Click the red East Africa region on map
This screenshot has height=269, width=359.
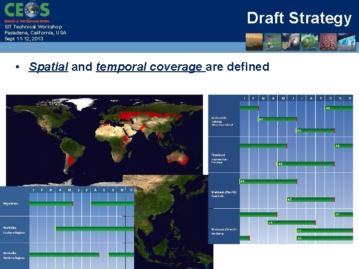point(125,140)
